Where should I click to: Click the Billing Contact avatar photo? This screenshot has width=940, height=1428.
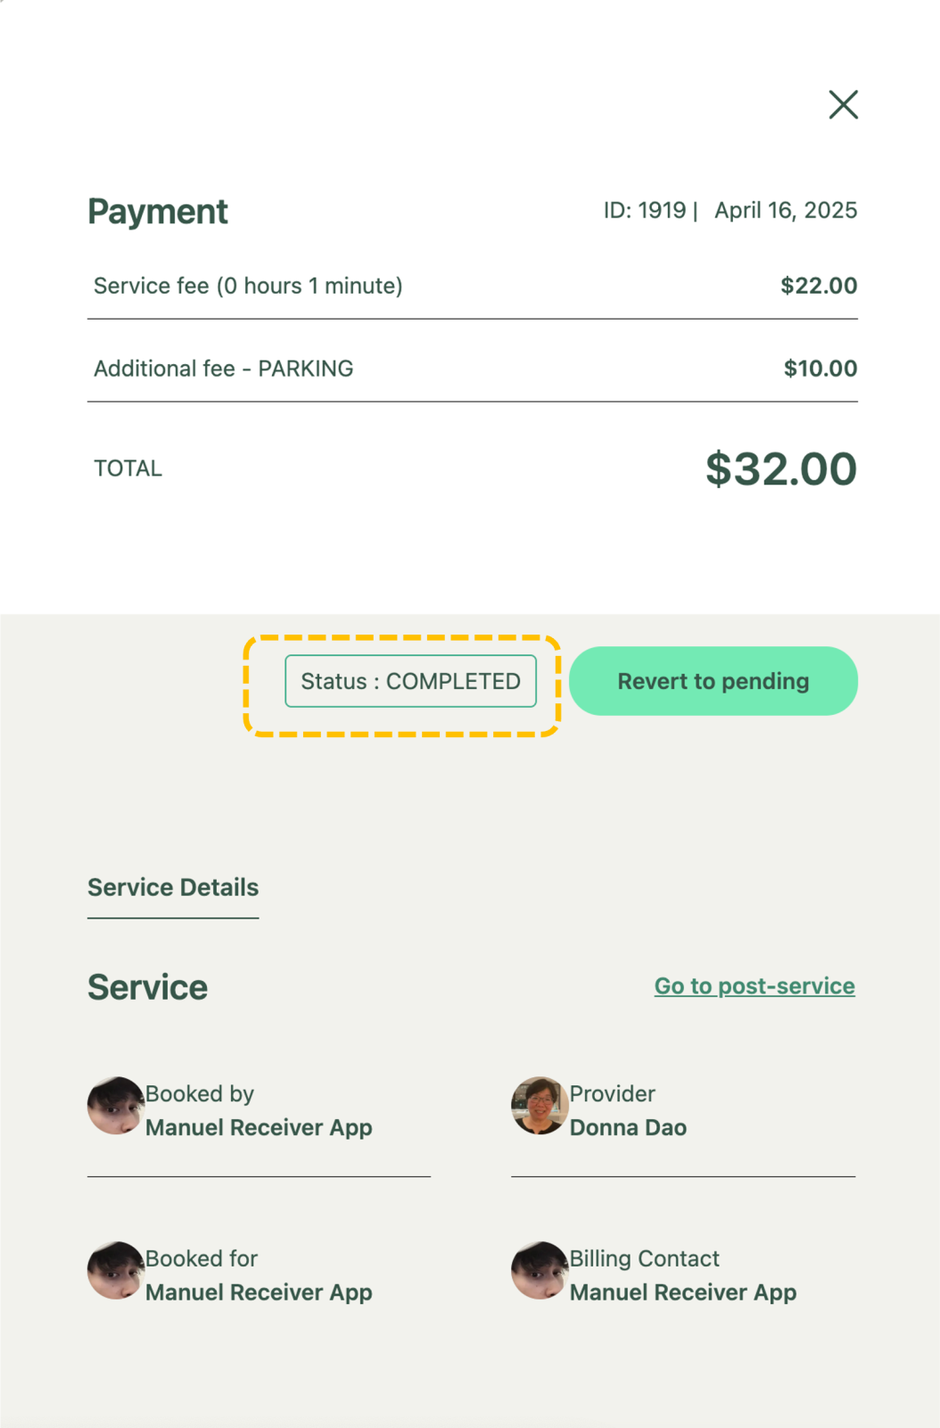[540, 1271]
